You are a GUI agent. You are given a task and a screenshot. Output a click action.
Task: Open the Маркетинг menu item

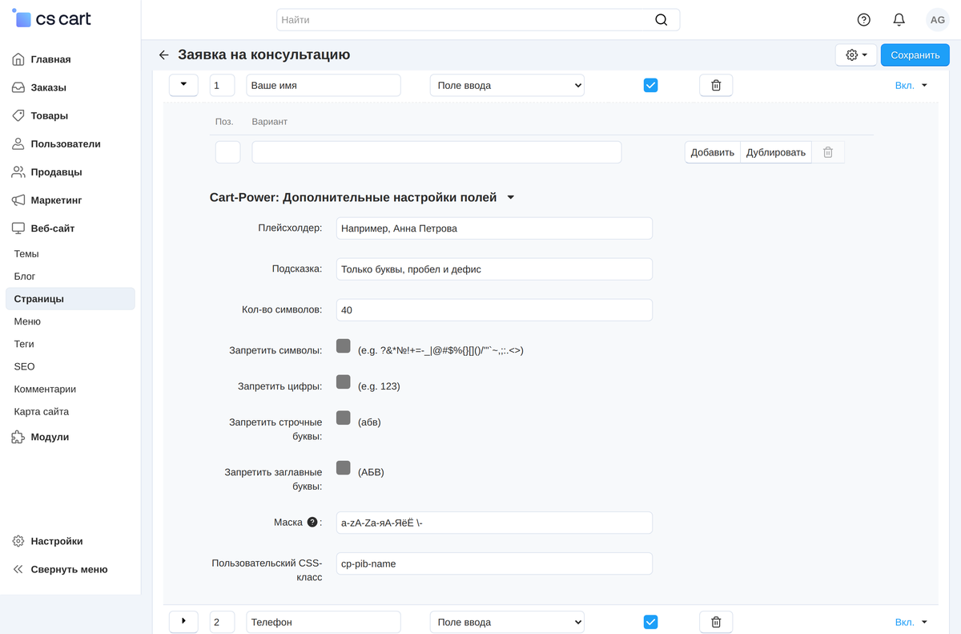(56, 200)
